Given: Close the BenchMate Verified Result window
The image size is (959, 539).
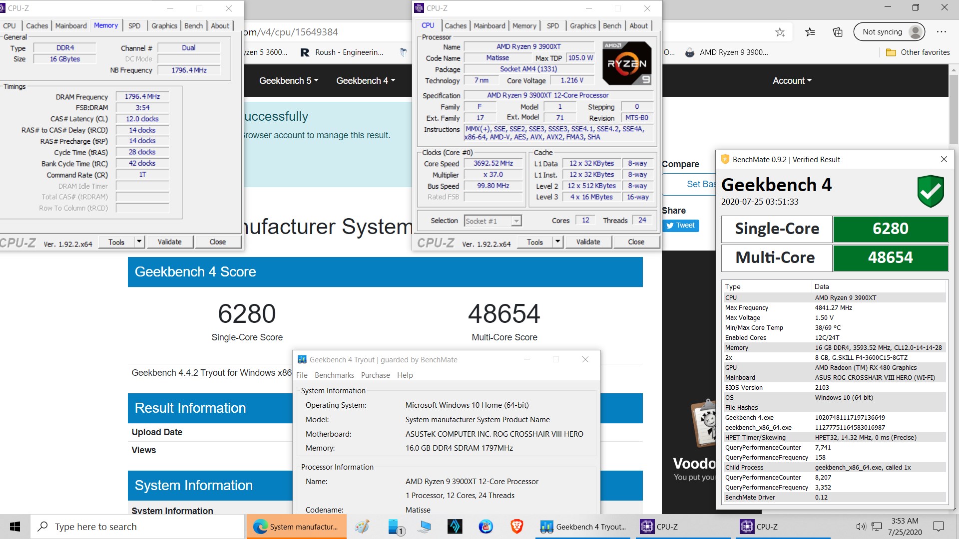Looking at the screenshot, I should coord(944,159).
